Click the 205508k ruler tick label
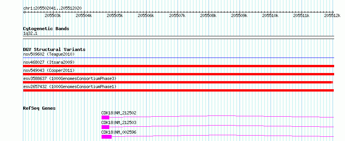 (209, 15)
